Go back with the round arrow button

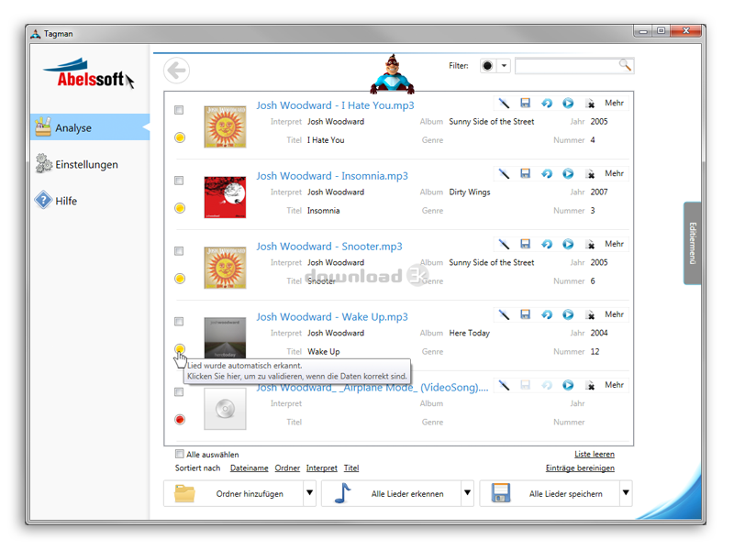pos(176,71)
